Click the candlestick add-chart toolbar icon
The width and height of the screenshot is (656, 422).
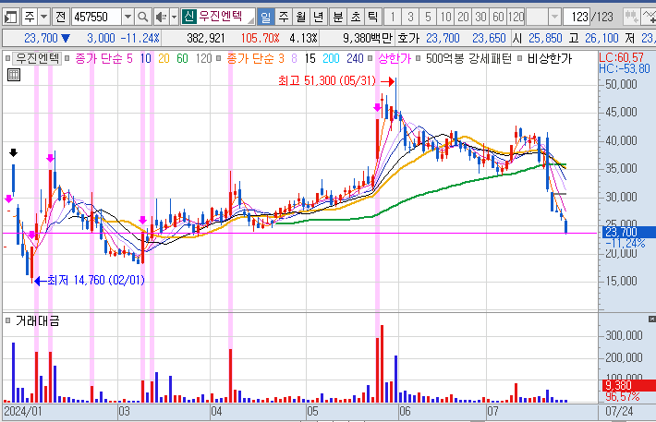click(x=630, y=18)
